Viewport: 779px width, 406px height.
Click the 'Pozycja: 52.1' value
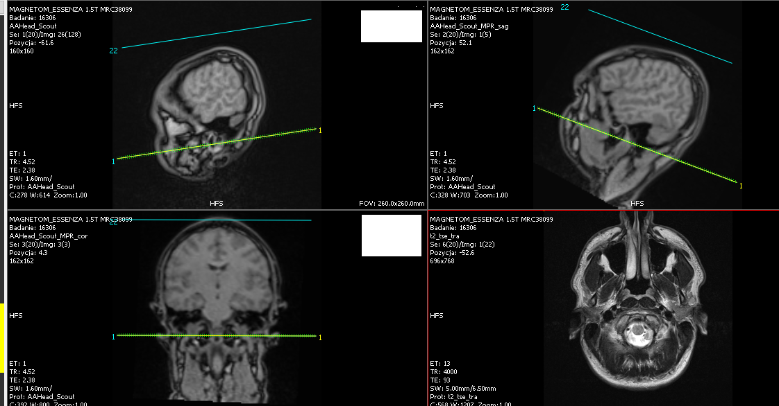pos(451,43)
